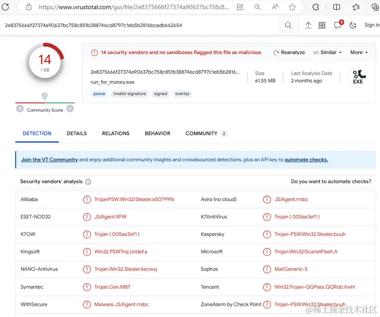Open the BEHAVIOR tab
This screenshot has height=317, width=380.
[158, 133]
